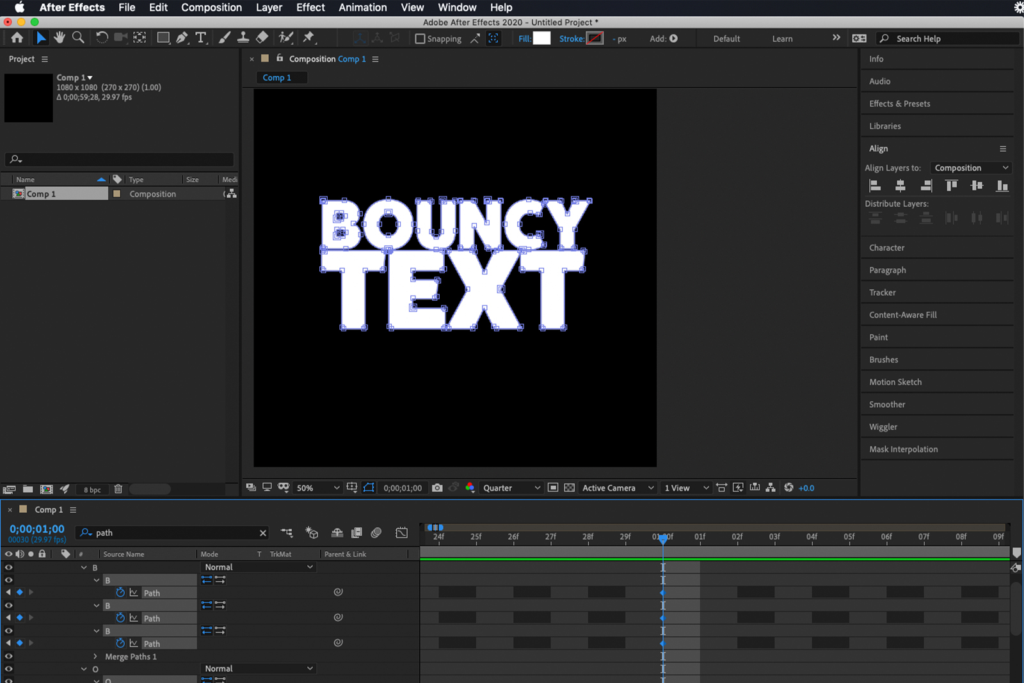Open the Effects & Presets panel

pyautogui.click(x=899, y=103)
